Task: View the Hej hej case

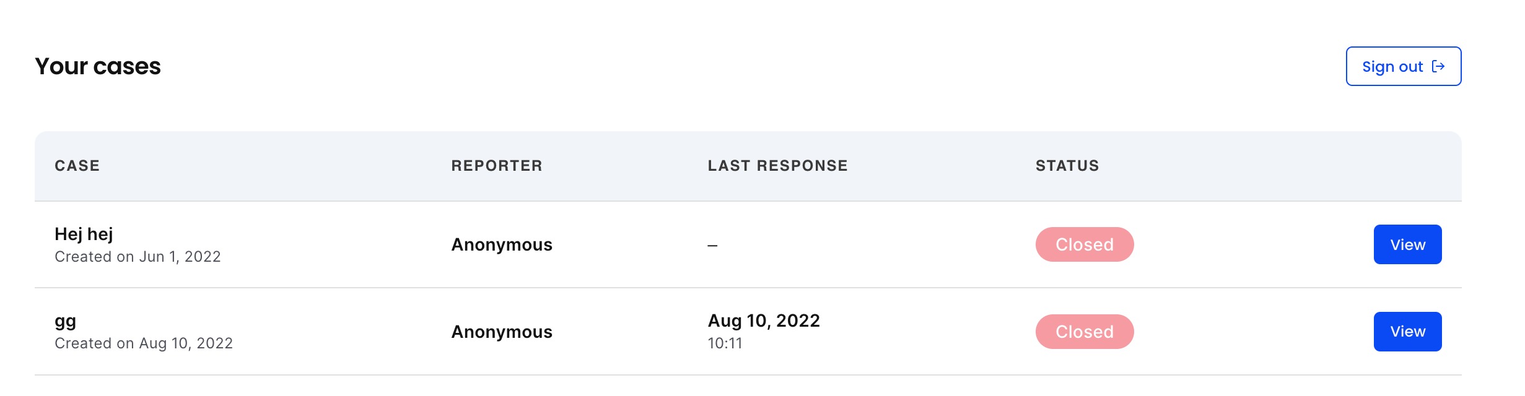Action: (x=1407, y=244)
